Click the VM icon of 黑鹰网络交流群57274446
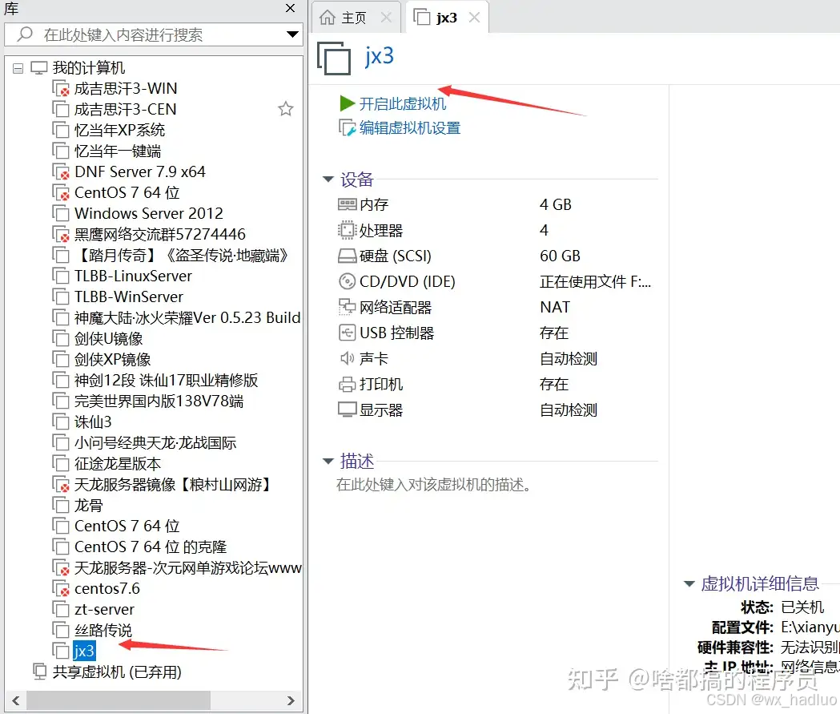840x714 pixels. click(x=61, y=234)
